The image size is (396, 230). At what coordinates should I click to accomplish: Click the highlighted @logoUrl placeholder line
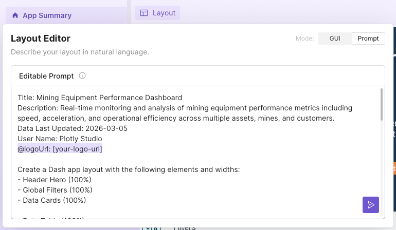click(x=60, y=149)
